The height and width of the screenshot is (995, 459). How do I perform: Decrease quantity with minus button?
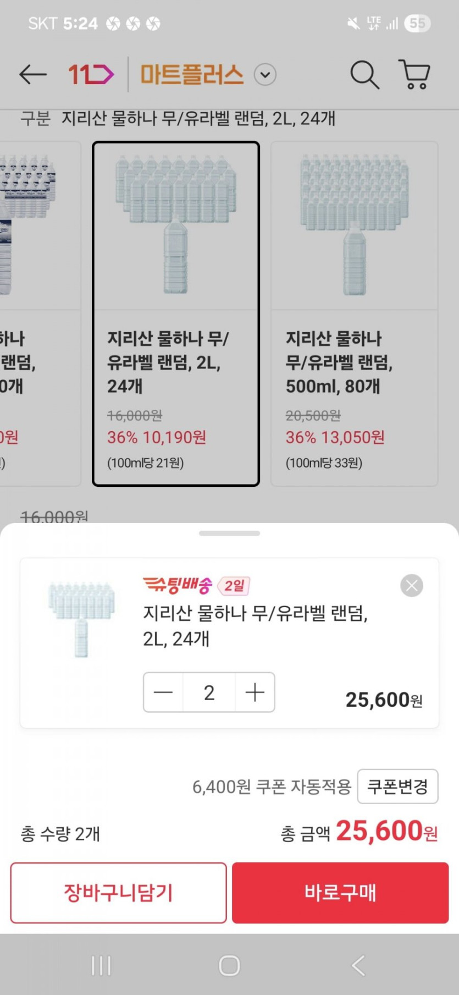click(x=163, y=692)
